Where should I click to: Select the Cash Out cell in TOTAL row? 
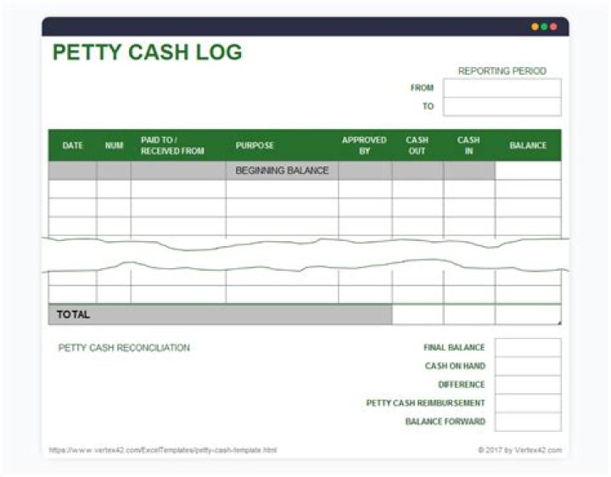click(x=418, y=315)
